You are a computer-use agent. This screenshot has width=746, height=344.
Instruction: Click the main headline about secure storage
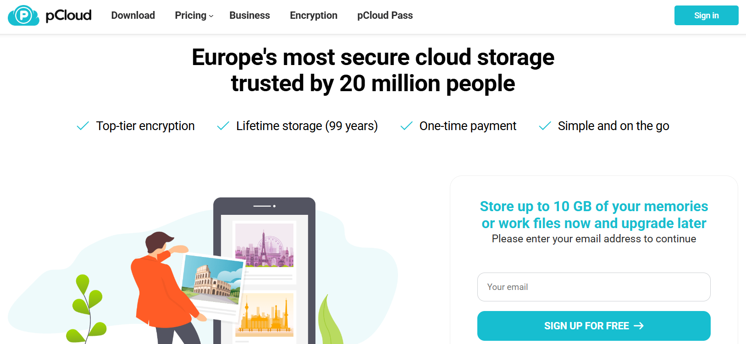pos(373,70)
